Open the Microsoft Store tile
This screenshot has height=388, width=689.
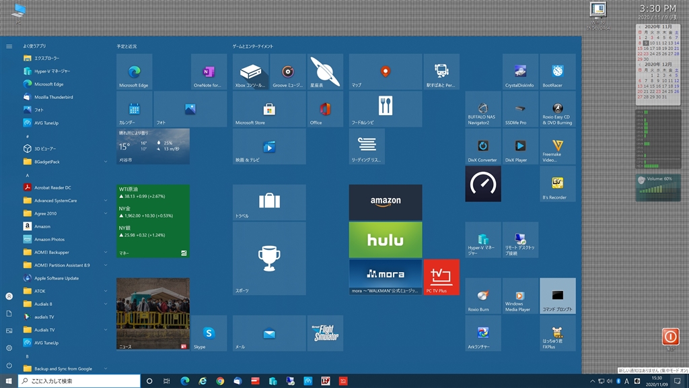click(269, 109)
